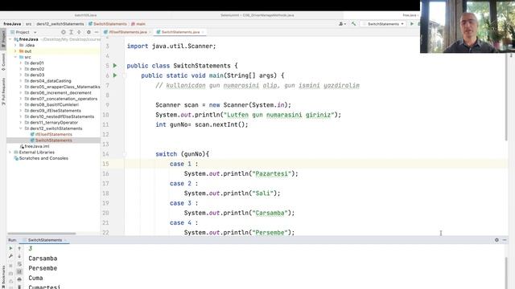Screen dimensions: 515x289
Task: Click the run gutter arrow beside the main method
Action: pyautogui.click(x=115, y=75)
